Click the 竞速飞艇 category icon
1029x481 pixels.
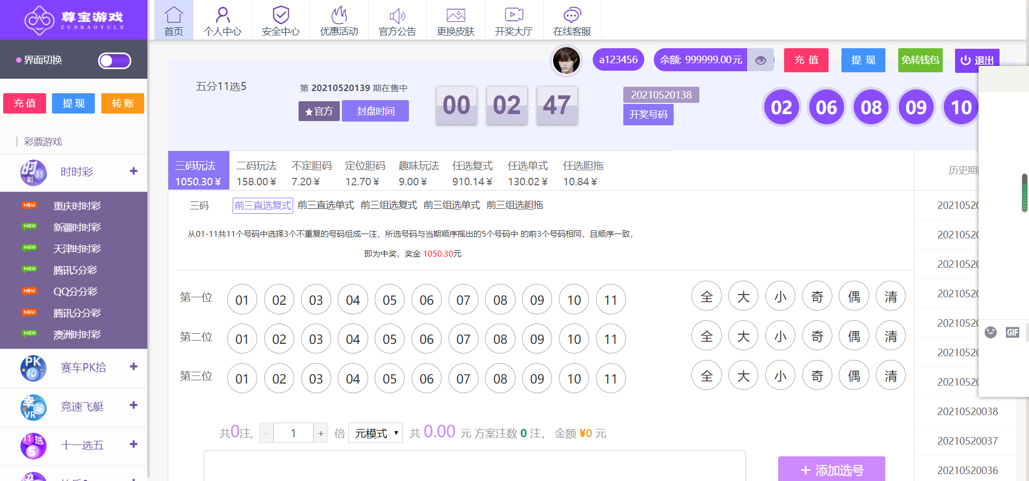point(33,407)
